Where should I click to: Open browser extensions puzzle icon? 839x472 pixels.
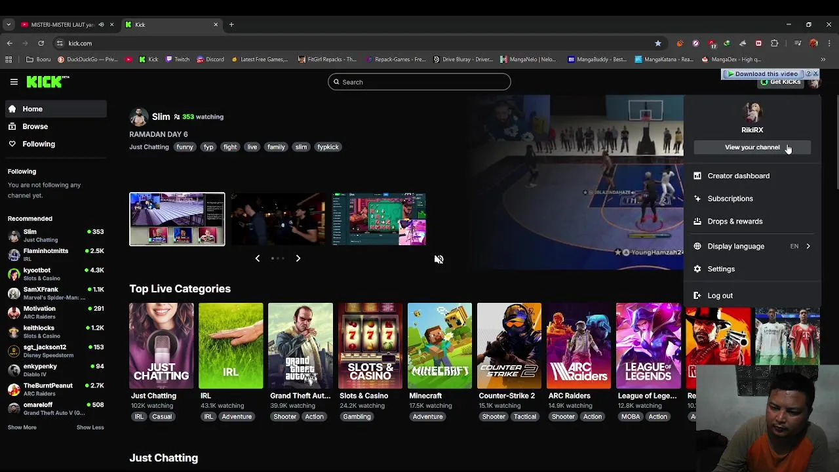click(775, 43)
